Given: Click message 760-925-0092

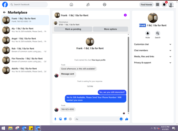Looking at the screenshot, I should click(x=68, y=109).
